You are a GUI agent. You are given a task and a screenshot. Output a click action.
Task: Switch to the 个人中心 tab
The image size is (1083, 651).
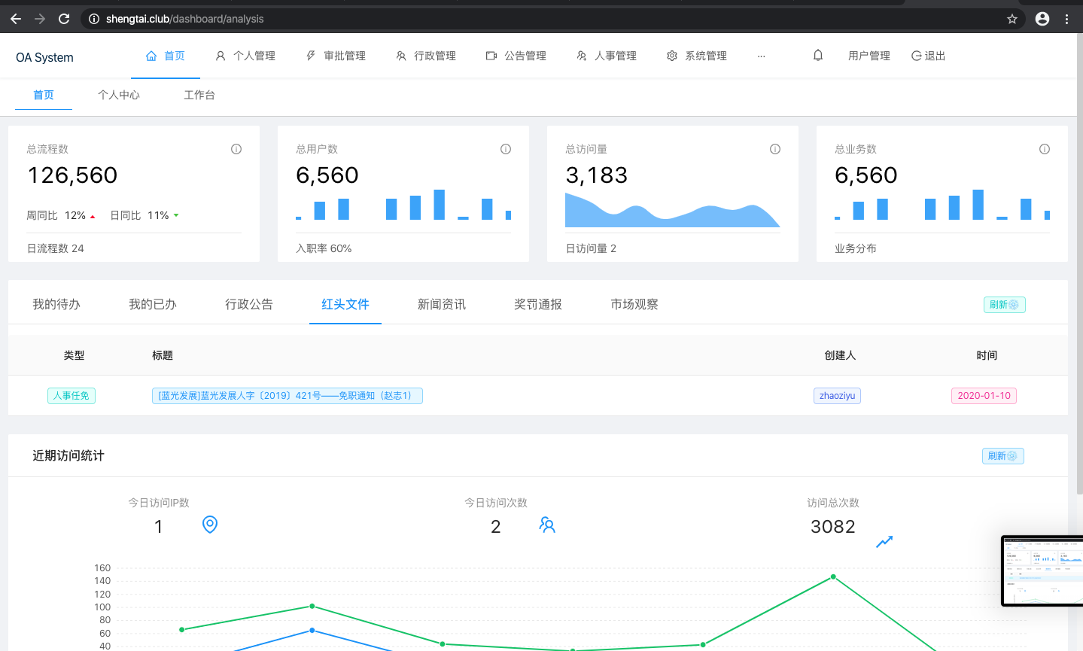tap(119, 95)
